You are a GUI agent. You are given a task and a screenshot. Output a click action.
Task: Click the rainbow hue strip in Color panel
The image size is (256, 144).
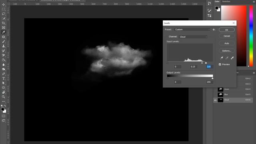point(251,36)
